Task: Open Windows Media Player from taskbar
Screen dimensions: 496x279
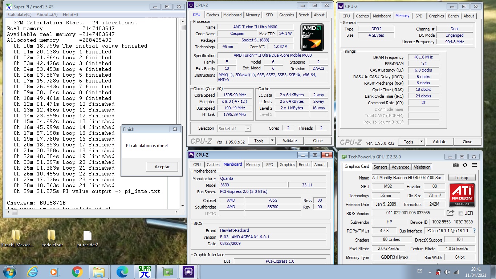Action: 54,272
